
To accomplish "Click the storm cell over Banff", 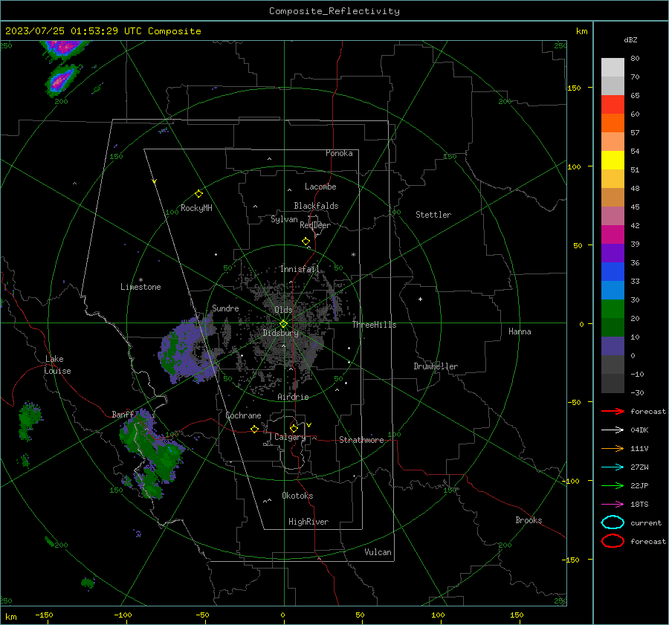I will [x=152, y=454].
